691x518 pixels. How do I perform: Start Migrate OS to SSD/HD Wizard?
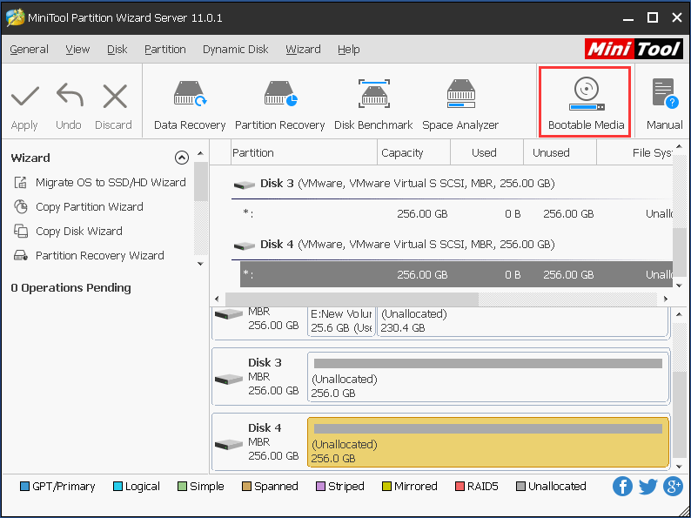pos(110,183)
